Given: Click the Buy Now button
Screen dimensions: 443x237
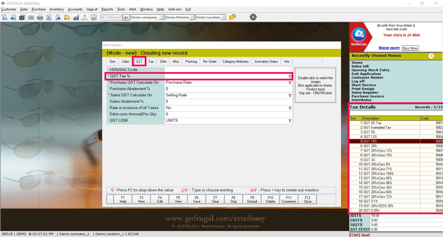Looking at the screenshot, I should (410, 48).
